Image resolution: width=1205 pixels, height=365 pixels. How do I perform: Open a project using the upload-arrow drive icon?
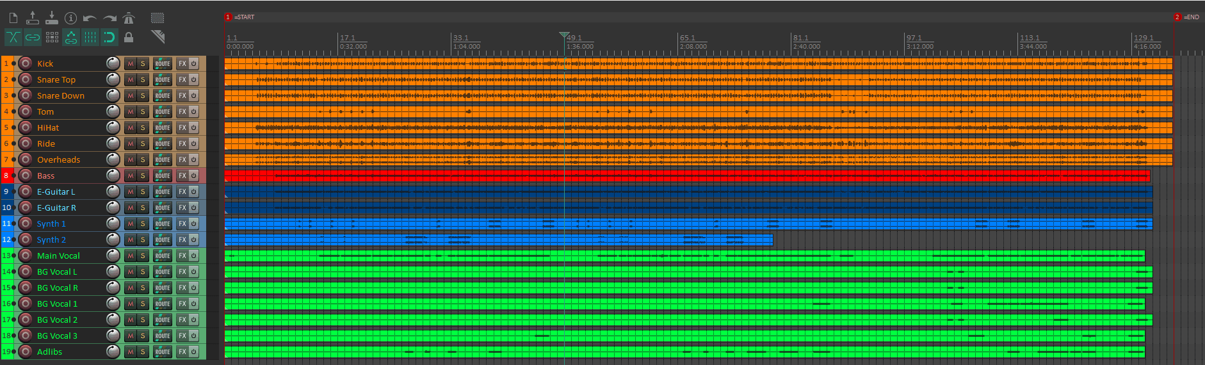(x=33, y=18)
